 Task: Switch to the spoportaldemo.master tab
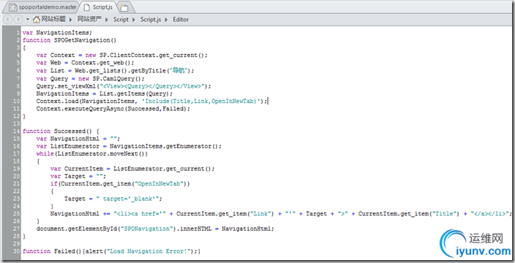(43, 7)
